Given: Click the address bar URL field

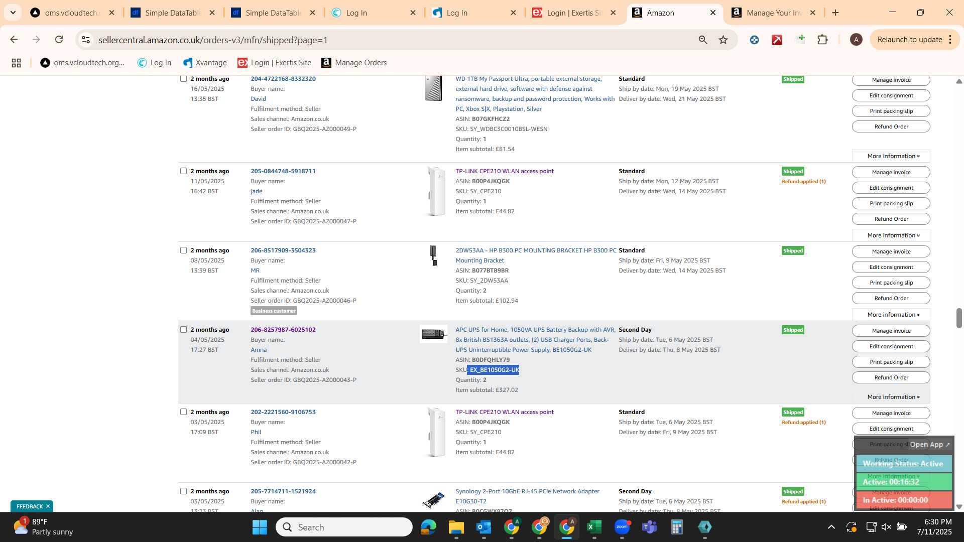Looking at the screenshot, I should 392,40.
